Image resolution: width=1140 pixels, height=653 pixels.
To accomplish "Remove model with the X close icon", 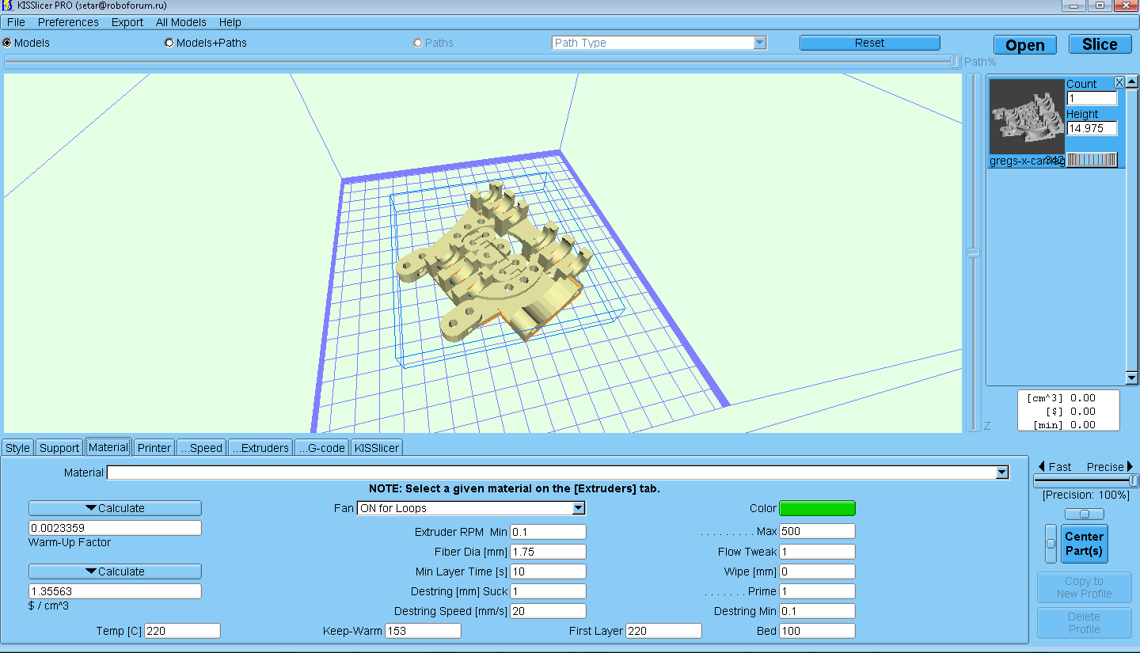I will [x=1119, y=82].
